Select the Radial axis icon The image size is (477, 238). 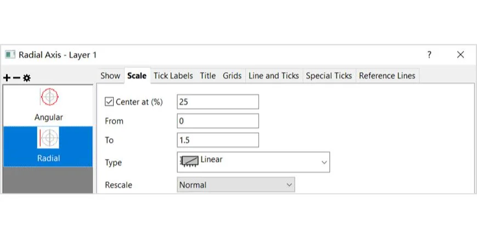[x=48, y=138]
